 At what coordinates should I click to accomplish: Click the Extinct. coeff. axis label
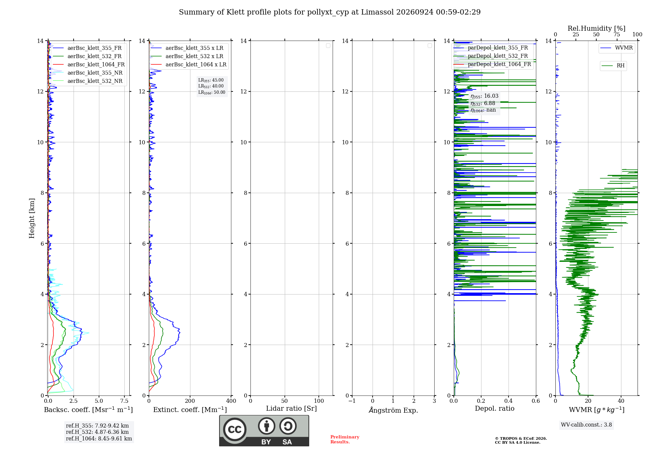pos(190,410)
